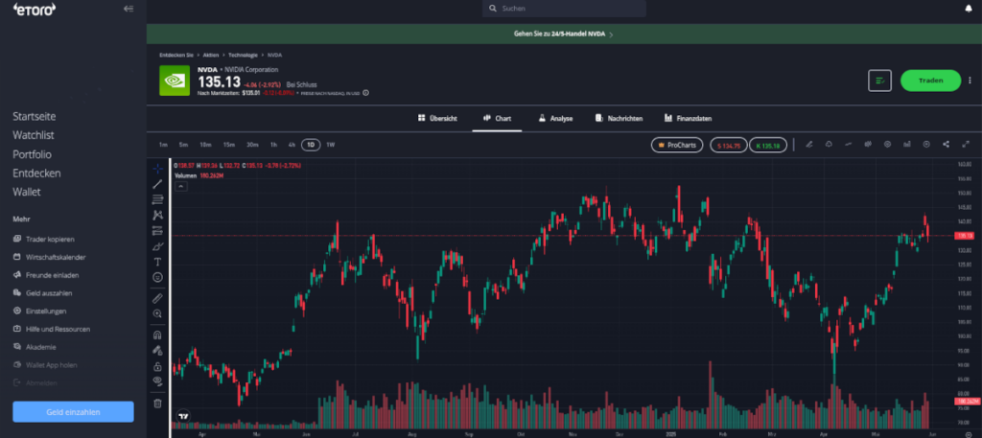Select the 5m timeframe
The height and width of the screenshot is (438, 982).
(x=183, y=145)
